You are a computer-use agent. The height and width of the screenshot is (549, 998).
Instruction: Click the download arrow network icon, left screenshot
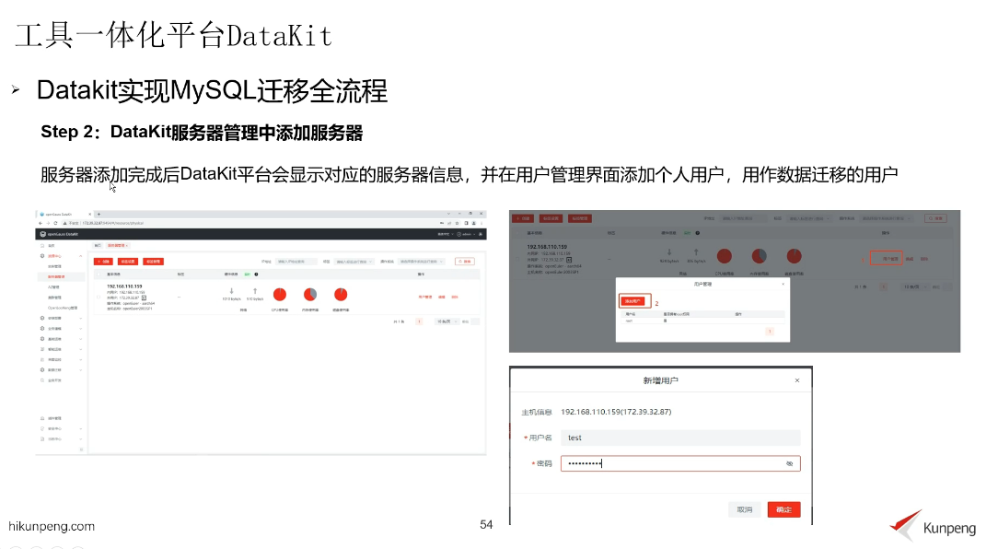[232, 291]
